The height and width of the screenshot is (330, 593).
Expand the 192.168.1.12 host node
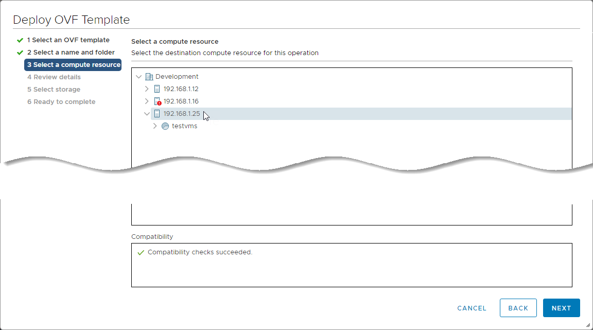[147, 89]
